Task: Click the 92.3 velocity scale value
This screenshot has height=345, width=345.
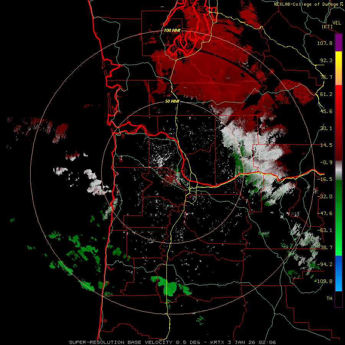Action: pos(326,60)
